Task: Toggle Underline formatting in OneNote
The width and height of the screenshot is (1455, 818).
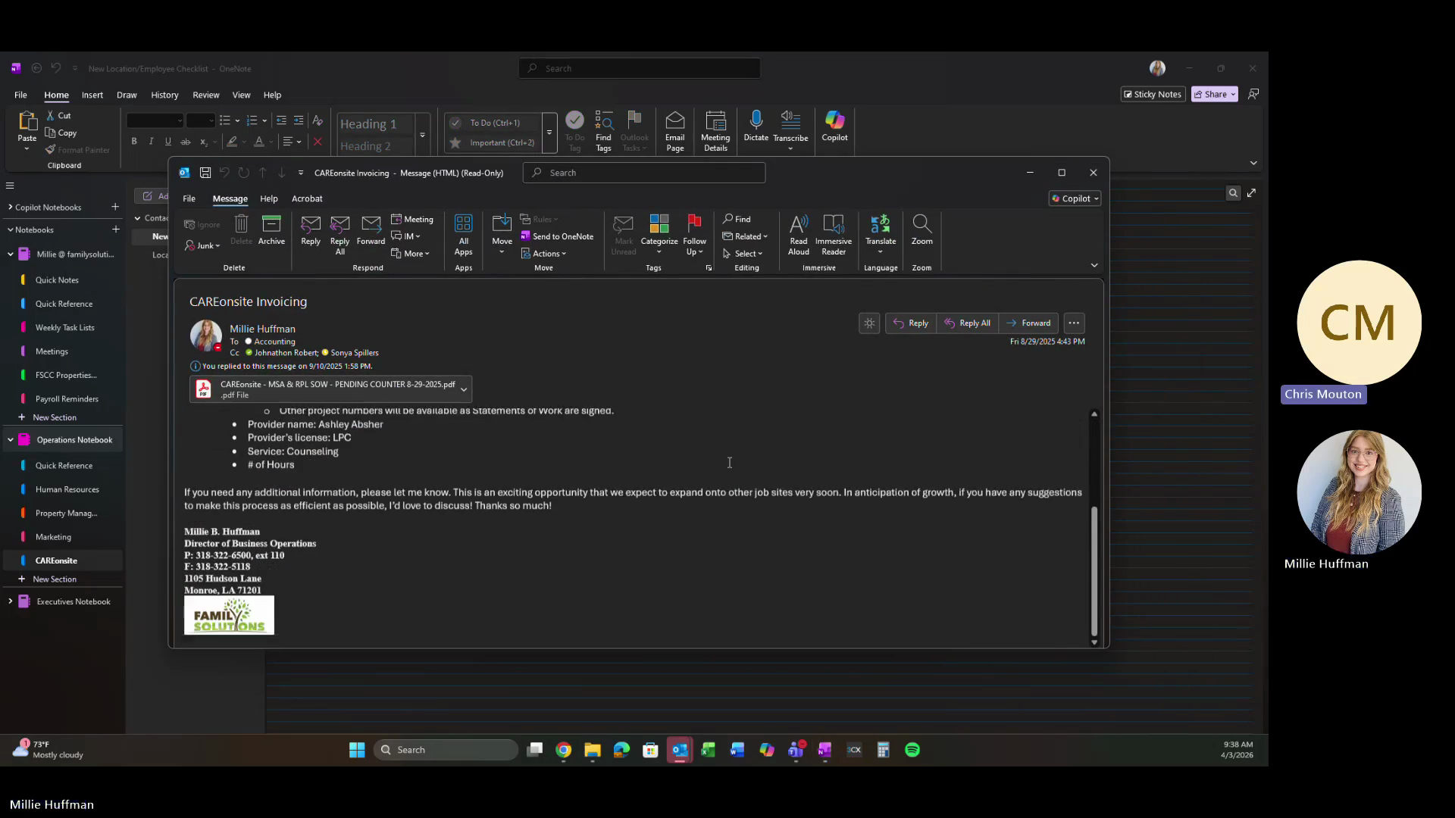Action: pyautogui.click(x=167, y=142)
